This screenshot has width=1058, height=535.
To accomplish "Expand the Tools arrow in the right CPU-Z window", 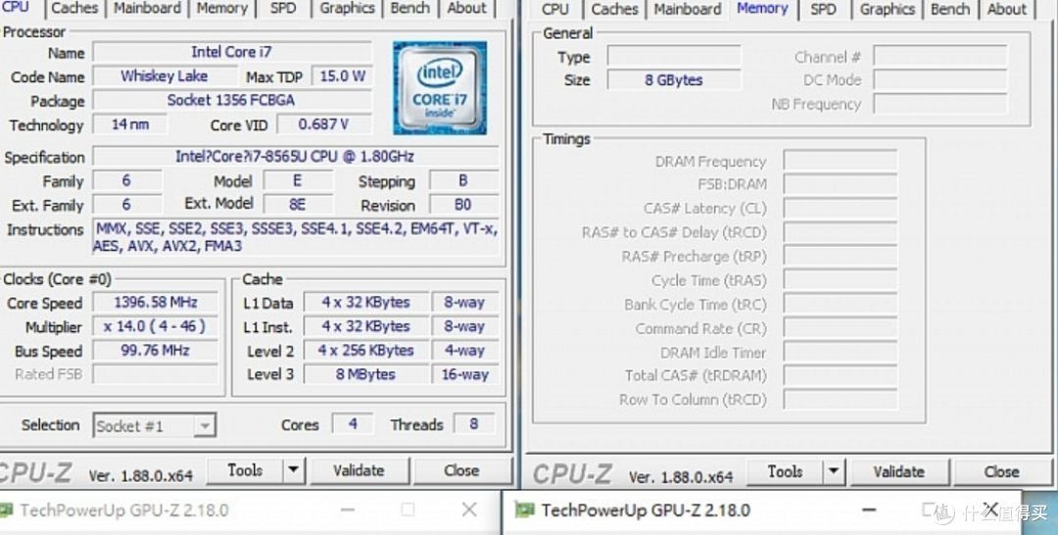I will click(x=834, y=472).
